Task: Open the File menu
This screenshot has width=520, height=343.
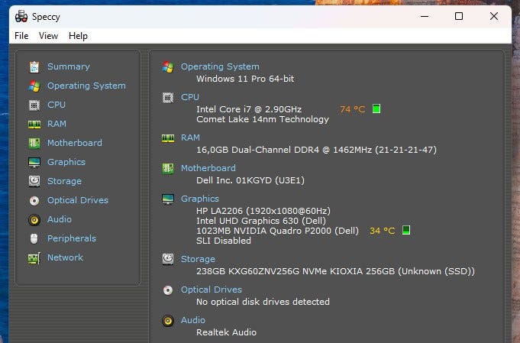Action: pos(21,36)
